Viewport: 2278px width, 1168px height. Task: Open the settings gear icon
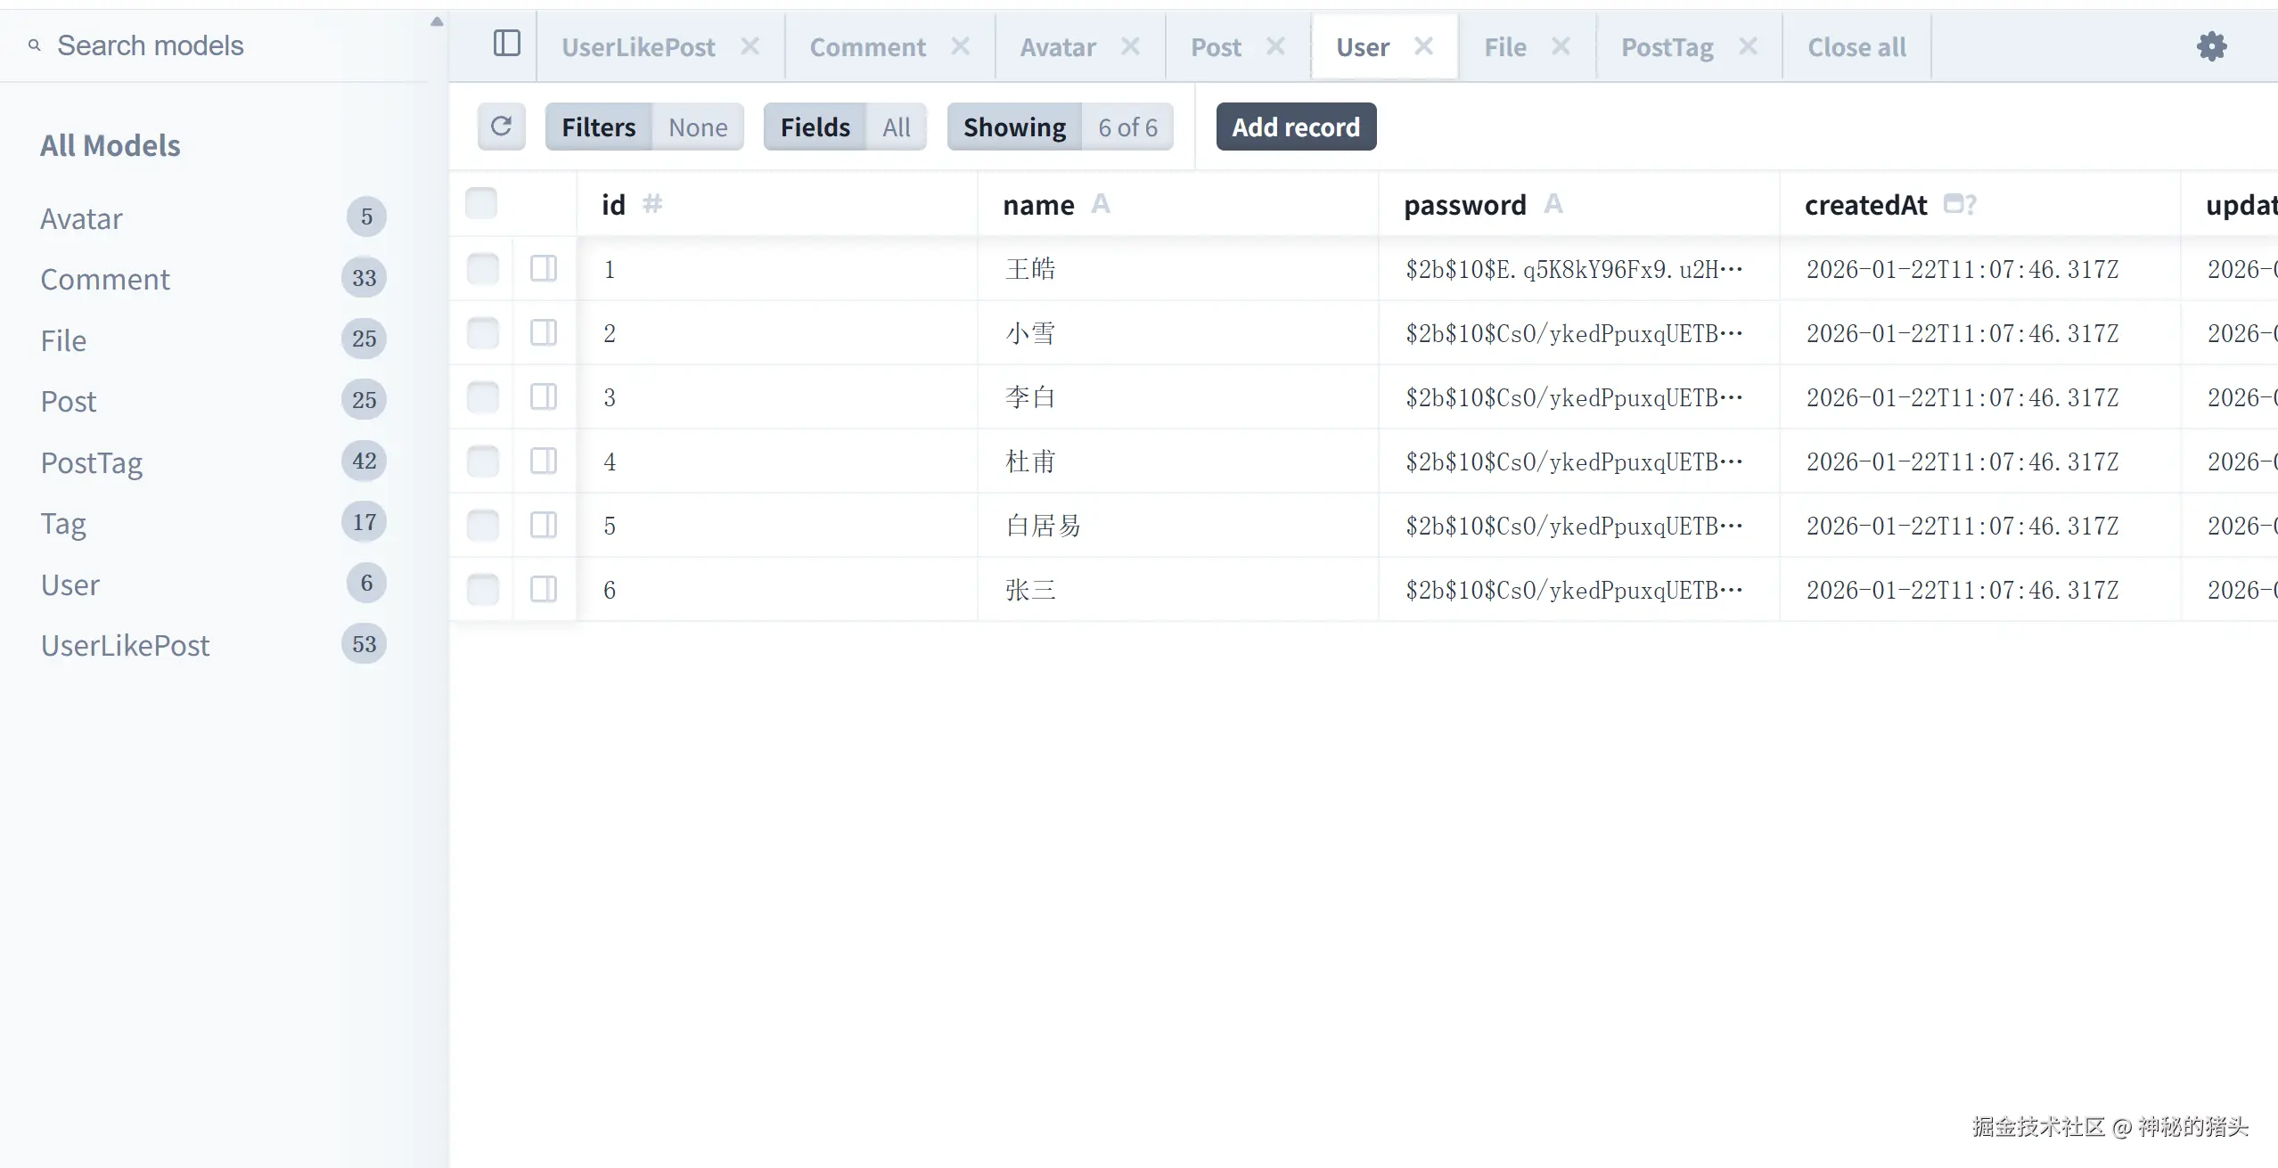coord(2211,46)
